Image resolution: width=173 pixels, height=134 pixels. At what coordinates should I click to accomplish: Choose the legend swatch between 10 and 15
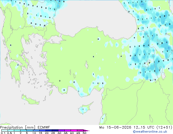pos(36,130)
